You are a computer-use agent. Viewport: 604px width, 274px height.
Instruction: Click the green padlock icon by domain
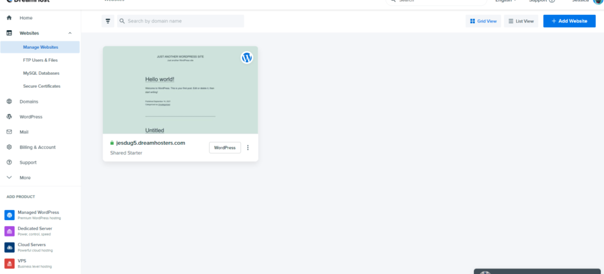(x=112, y=143)
